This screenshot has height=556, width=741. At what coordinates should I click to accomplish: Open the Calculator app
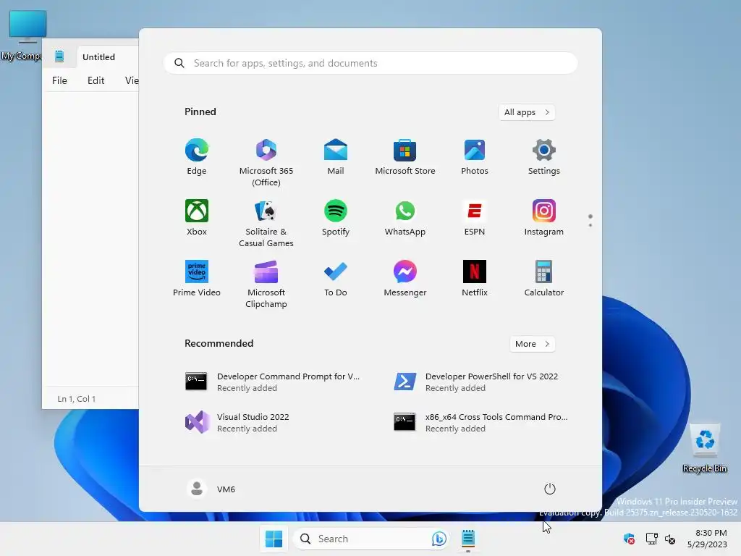click(544, 279)
